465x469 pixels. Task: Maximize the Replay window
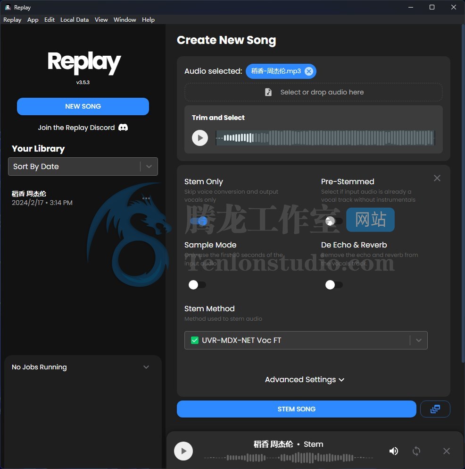click(x=432, y=7)
